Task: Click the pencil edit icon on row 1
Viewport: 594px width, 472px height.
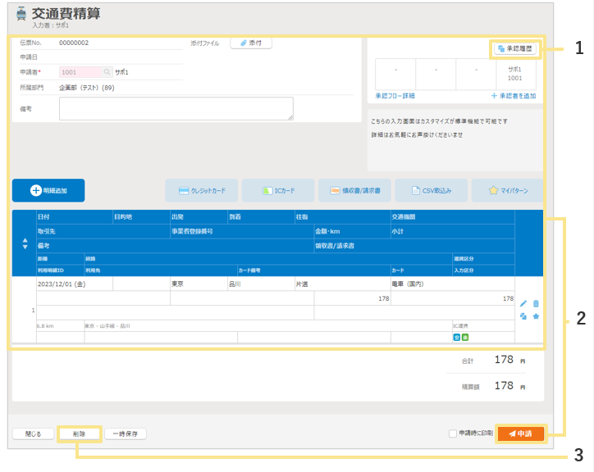Action: coord(523,303)
